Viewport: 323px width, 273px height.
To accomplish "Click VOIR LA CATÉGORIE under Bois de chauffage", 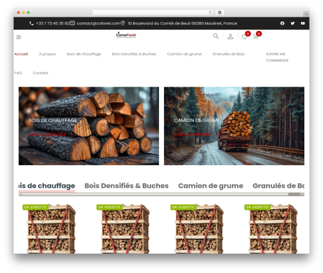I will point(47,135).
